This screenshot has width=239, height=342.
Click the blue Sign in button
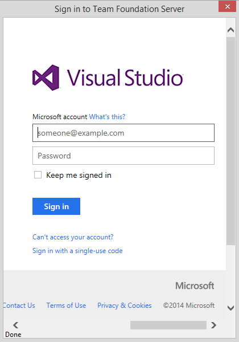click(x=56, y=206)
